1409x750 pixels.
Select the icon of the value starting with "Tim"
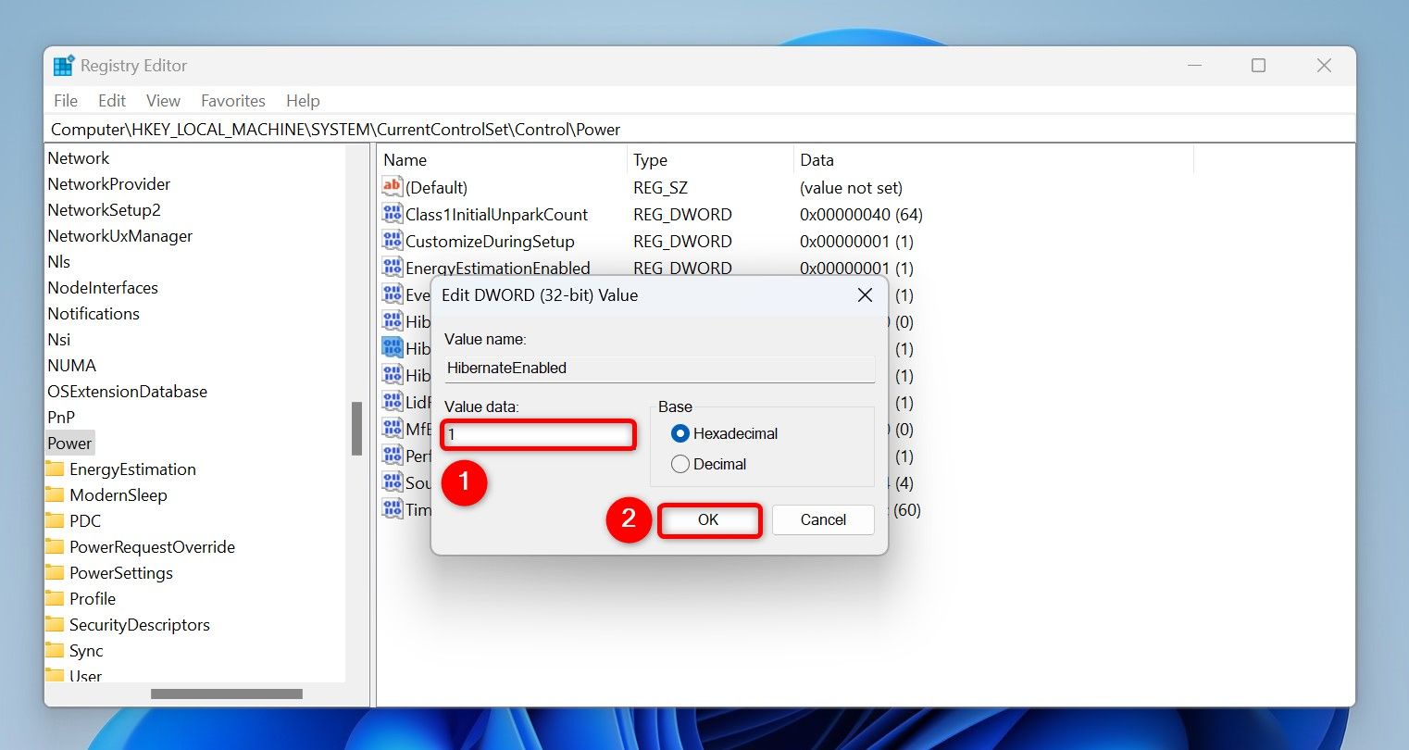[393, 509]
